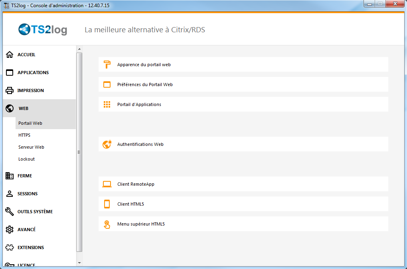Click the EXTENSIONS puzzle piece icon
Viewport: 407px width, 269px height.
click(x=10, y=247)
